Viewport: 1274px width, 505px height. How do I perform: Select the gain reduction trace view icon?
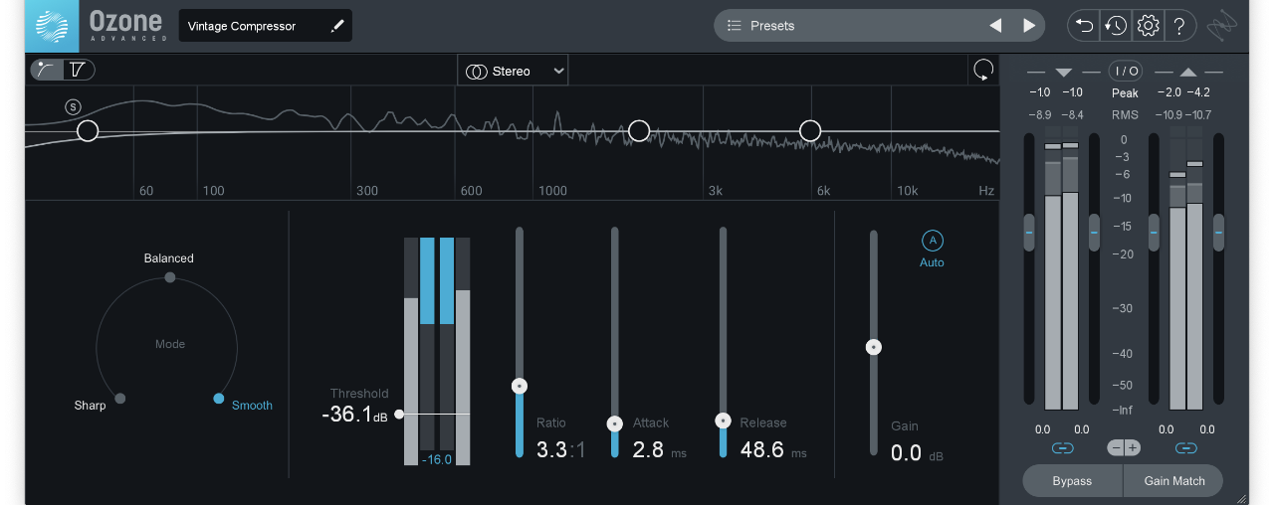click(x=79, y=70)
